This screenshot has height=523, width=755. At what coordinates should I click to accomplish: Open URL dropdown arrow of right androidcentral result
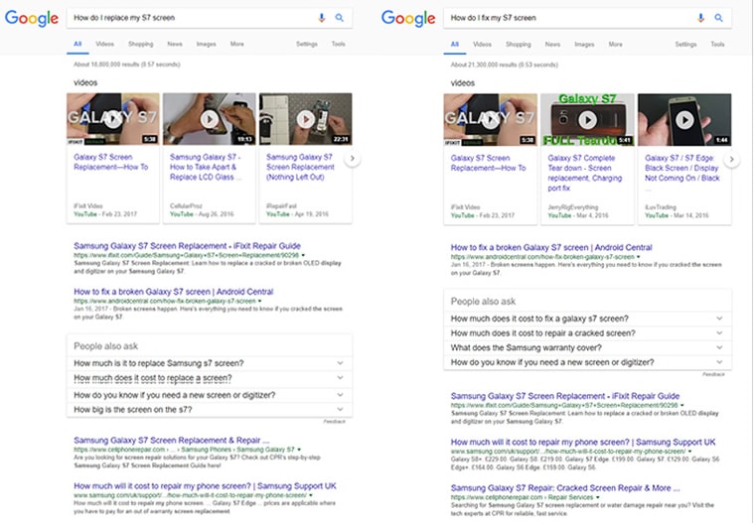point(639,257)
